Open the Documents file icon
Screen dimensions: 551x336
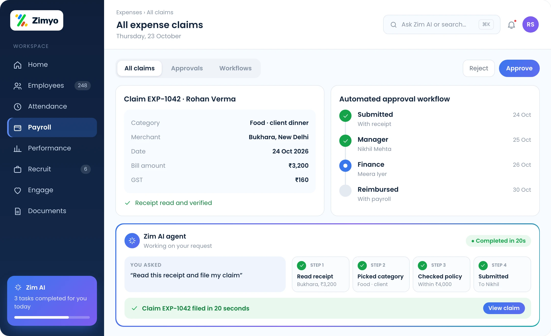pyautogui.click(x=18, y=211)
